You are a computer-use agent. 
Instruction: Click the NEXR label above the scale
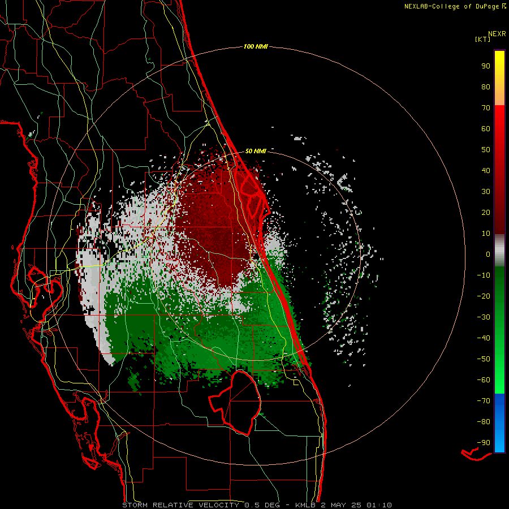click(497, 33)
